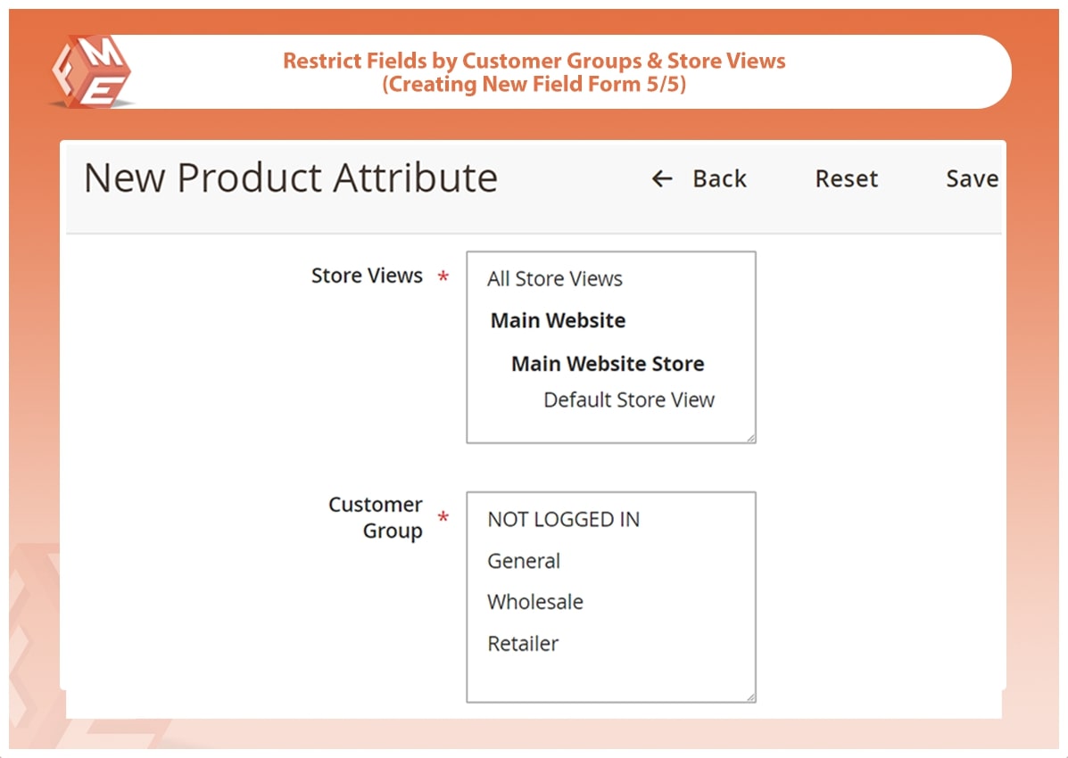Click the left arrow icon beside Back

[661, 179]
